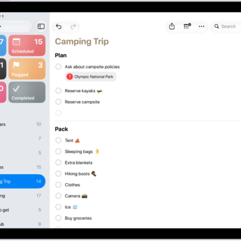Open the sidebar list showing 7 items
Viewport: 241px width, 241px height.
point(22,139)
